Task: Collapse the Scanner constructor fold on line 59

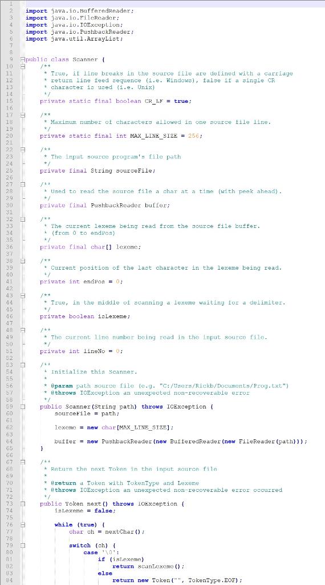Action: tap(22, 406)
